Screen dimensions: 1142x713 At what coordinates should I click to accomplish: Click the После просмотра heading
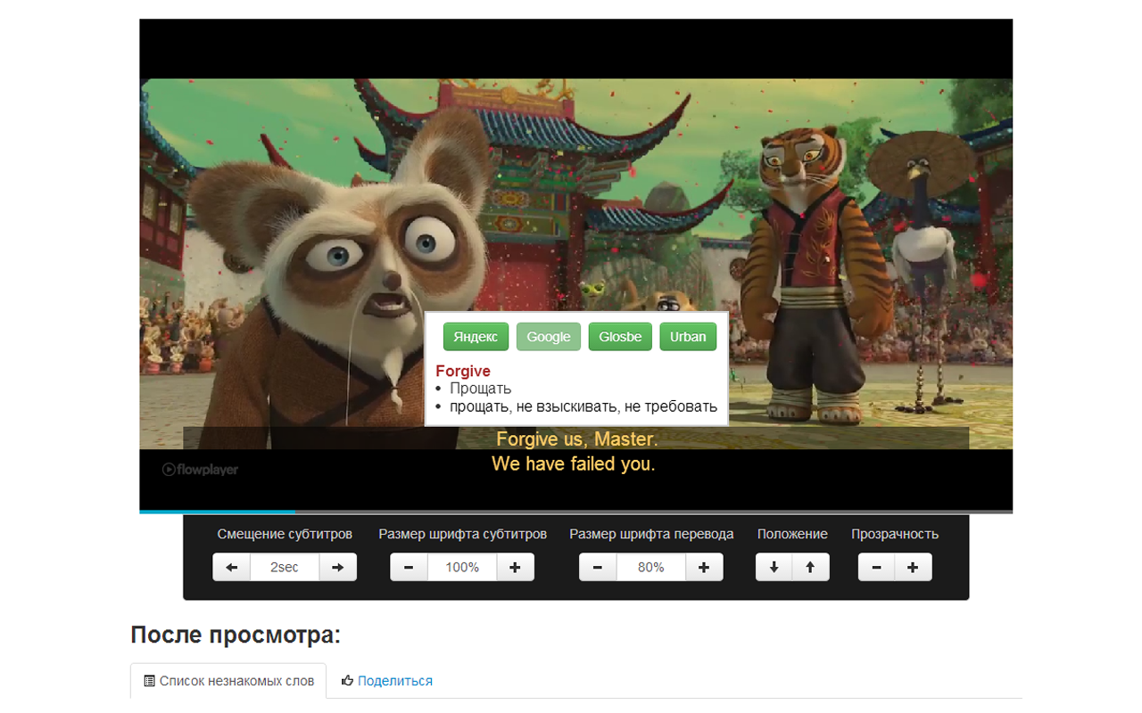click(x=236, y=635)
